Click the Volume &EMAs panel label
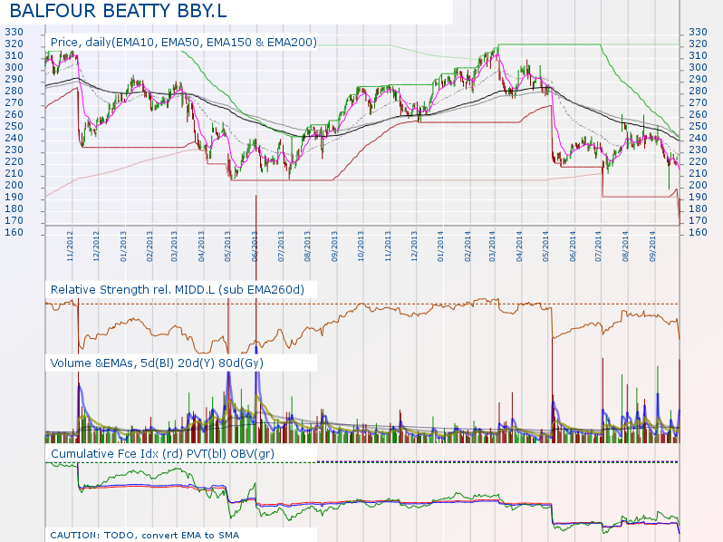 point(157,363)
